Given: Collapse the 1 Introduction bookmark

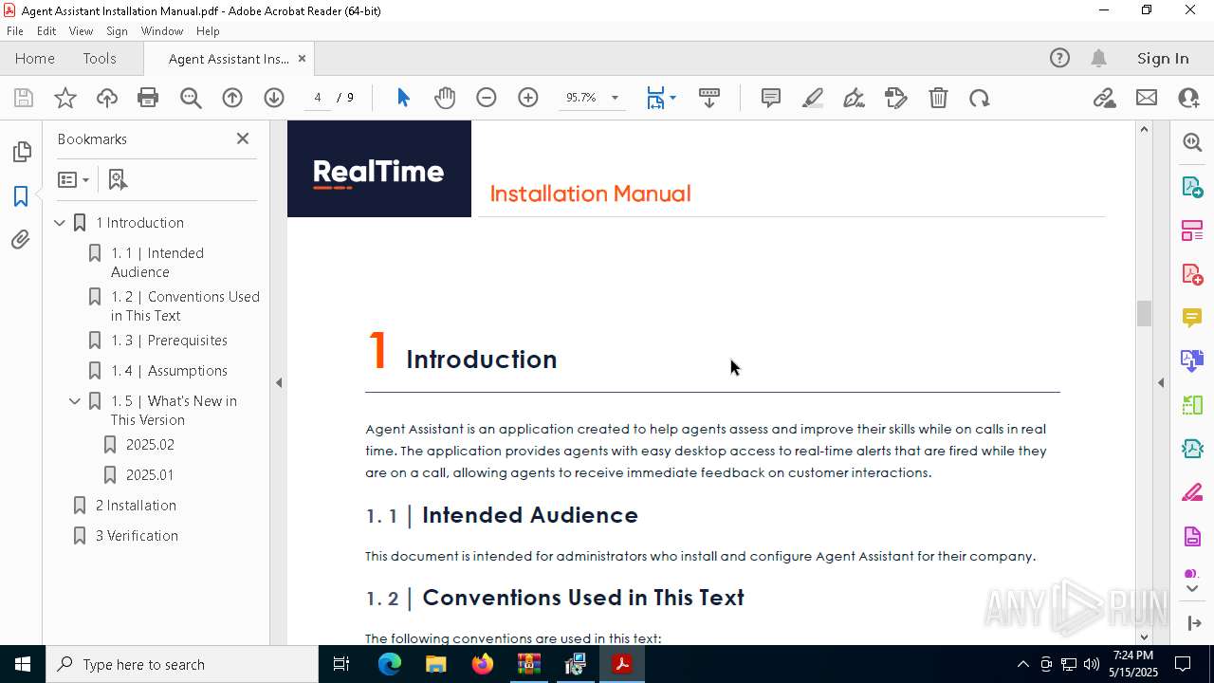Looking at the screenshot, I should point(60,223).
